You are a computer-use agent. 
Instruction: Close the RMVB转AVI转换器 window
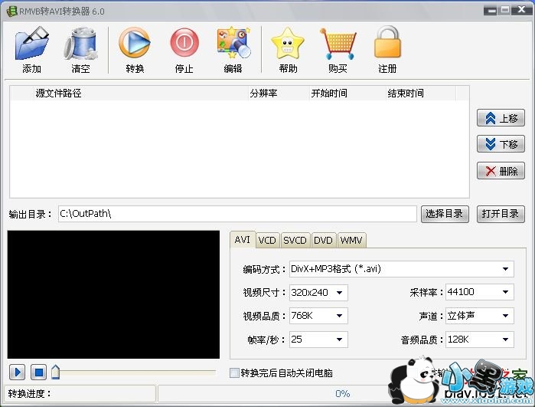(x=521, y=10)
